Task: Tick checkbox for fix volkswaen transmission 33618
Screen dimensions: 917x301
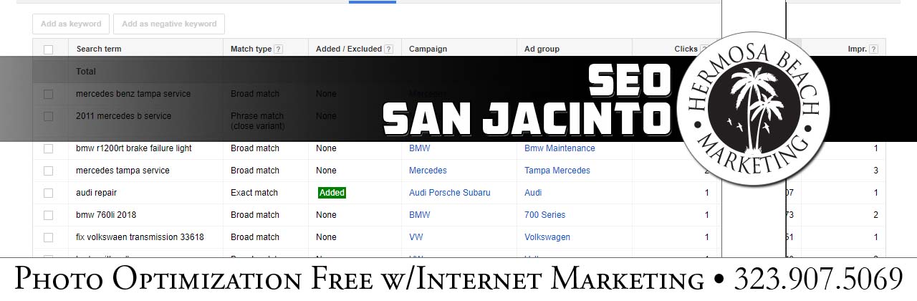Action: 48,237
